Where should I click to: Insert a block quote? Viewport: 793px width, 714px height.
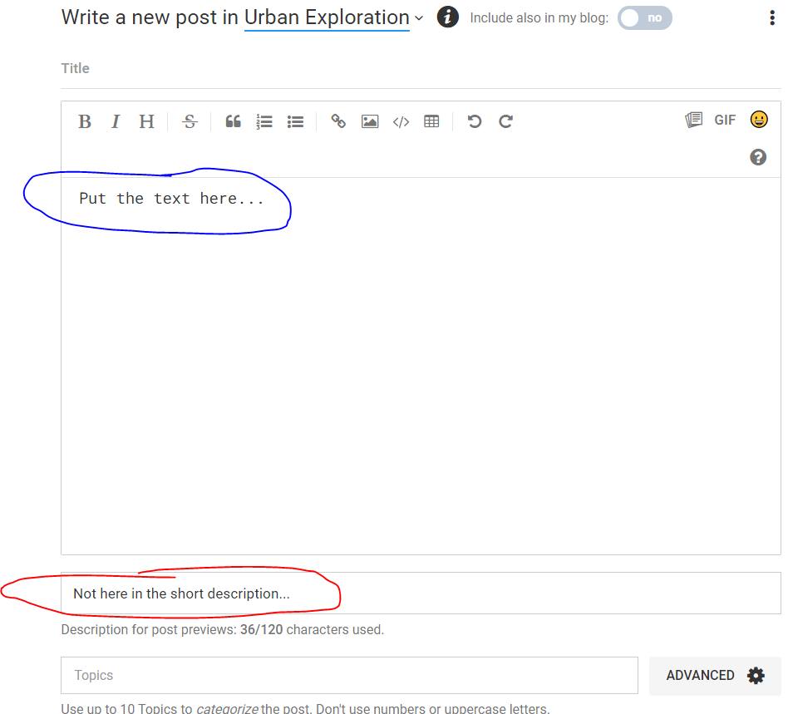coord(234,121)
